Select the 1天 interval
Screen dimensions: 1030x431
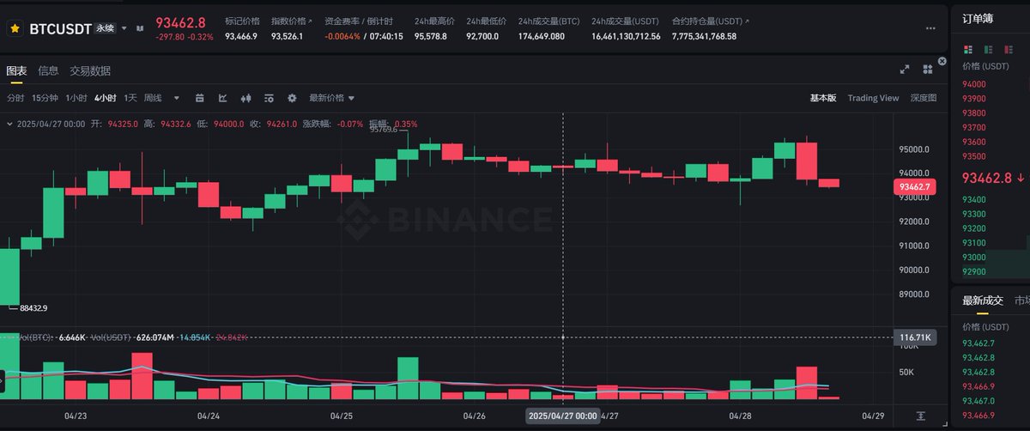coord(130,98)
